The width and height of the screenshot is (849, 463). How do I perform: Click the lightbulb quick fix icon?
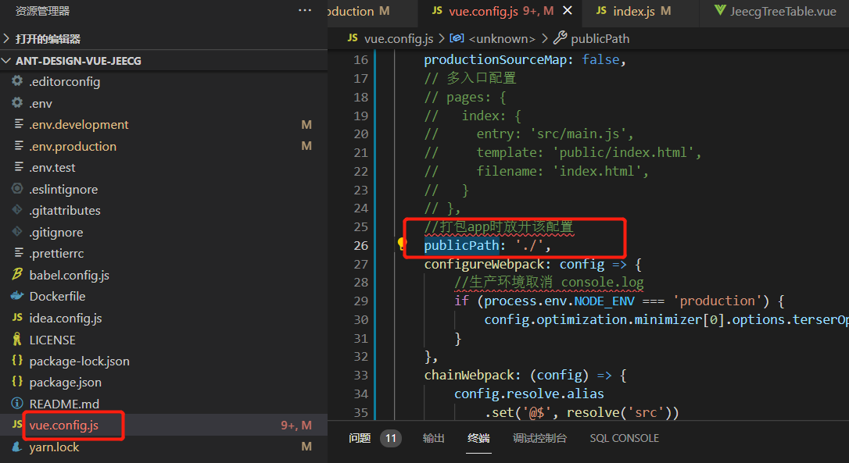[403, 245]
